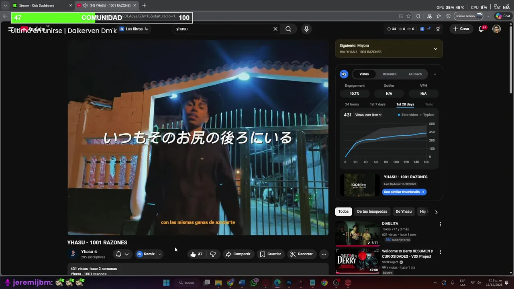Open WhatsApp from the taskbar

tap(254, 283)
